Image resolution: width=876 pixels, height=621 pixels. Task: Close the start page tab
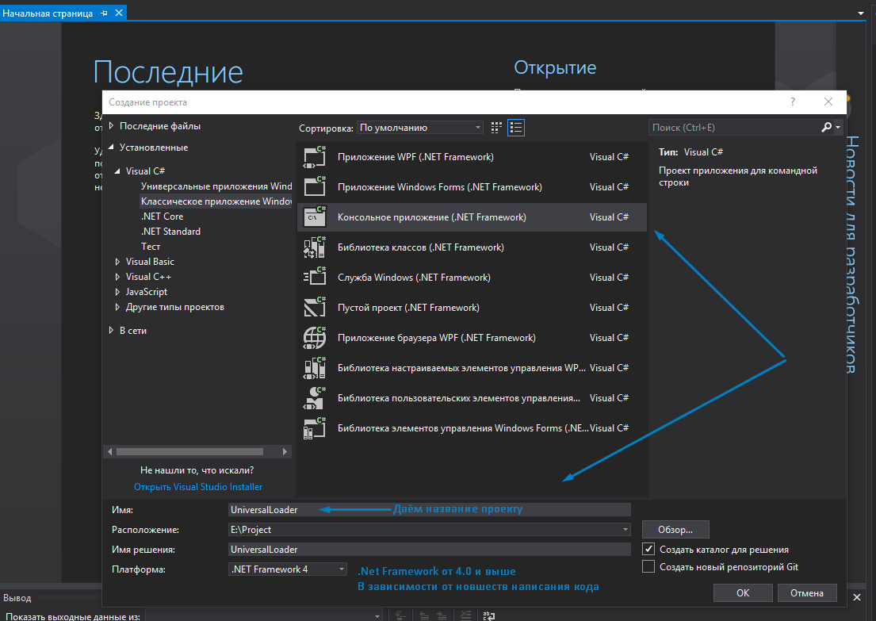pyautogui.click(x=119, y=13)
